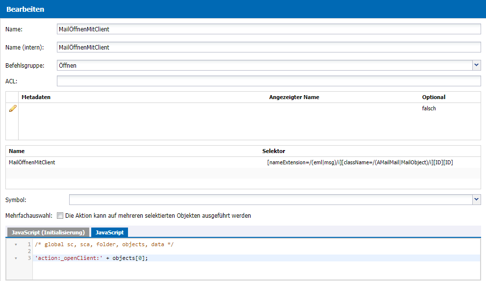Click the Metadaten column header
486x281 pixels.
[36, 97]
